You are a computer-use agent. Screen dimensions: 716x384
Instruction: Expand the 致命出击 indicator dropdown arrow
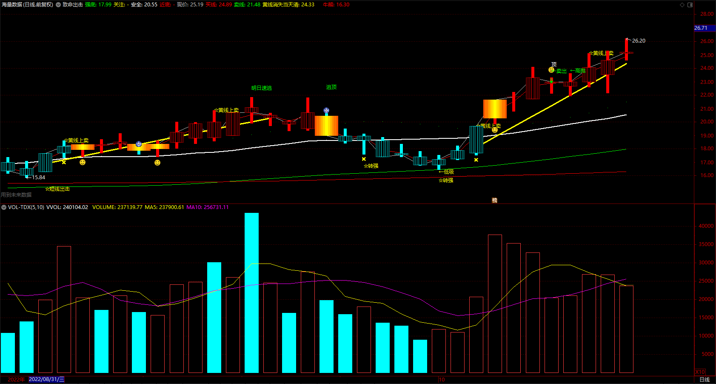click(x=58, y=5)
